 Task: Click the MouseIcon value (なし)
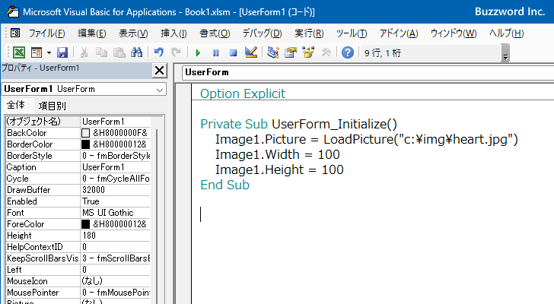116,281
